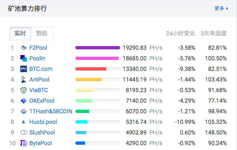Screen dimensions: 237x150
Task: Open the F2Pool pool link
Action: [38, 48]
